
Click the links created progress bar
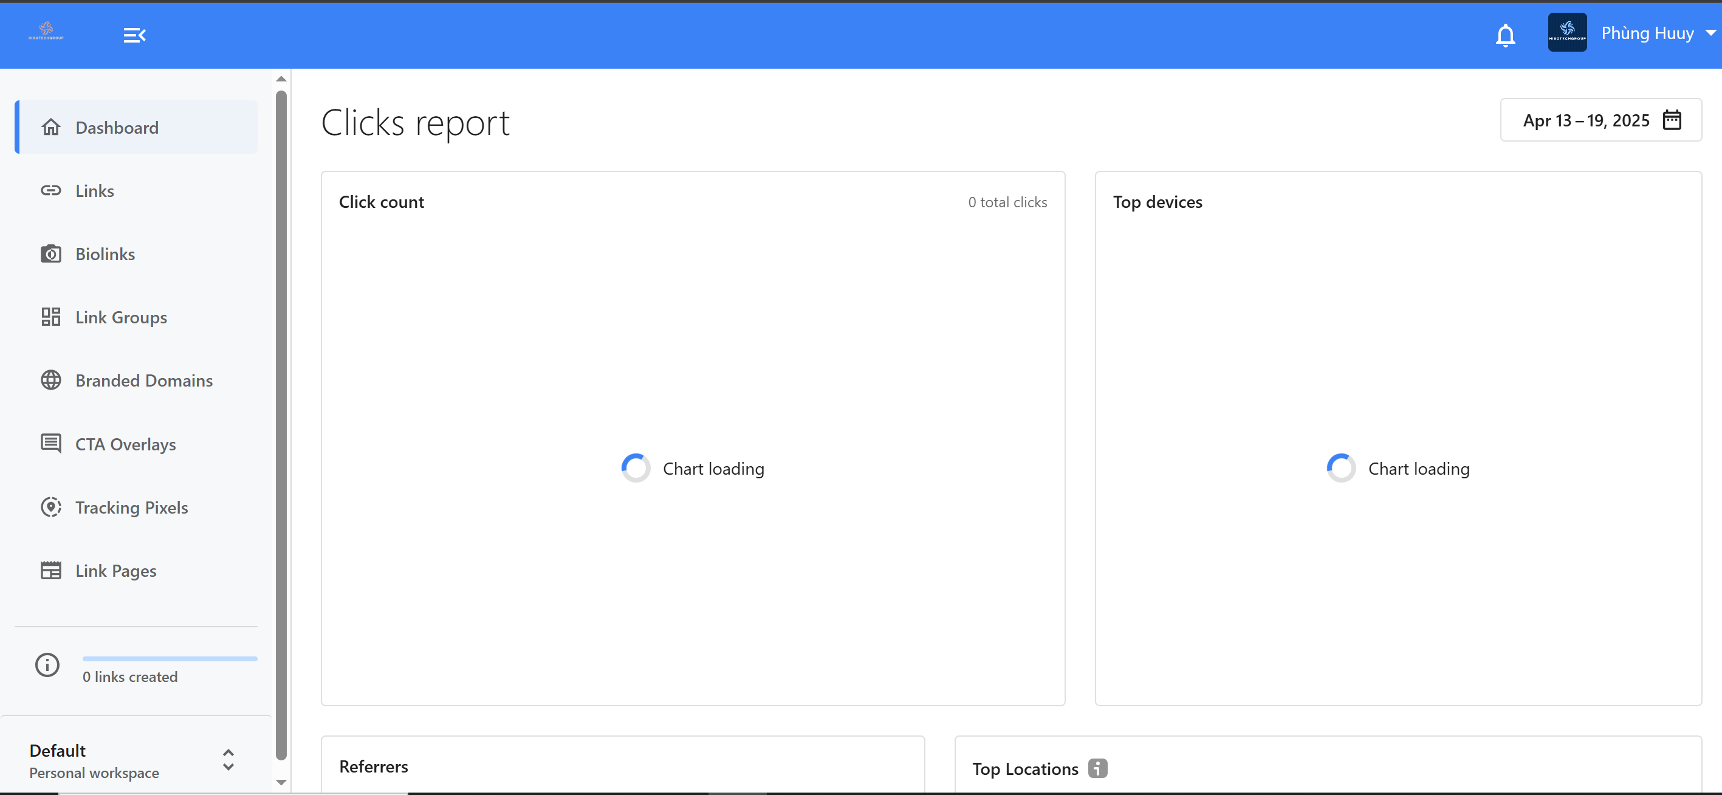(x=170, y=659)
